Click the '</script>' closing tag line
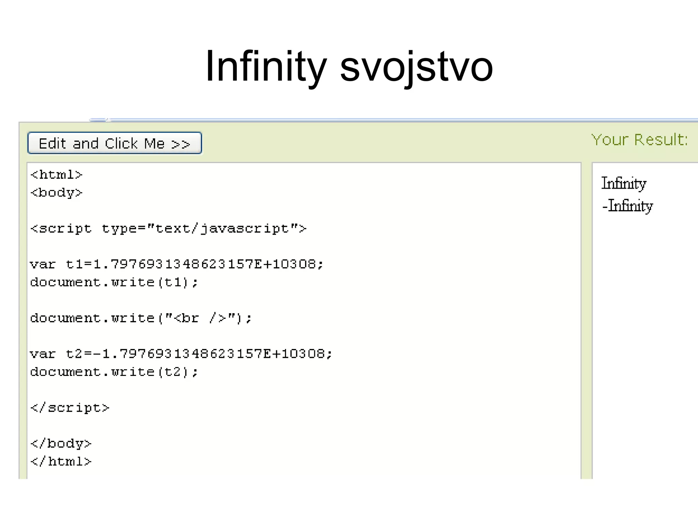The width and height of the screenshot is (698, 524). coord(70,408)
